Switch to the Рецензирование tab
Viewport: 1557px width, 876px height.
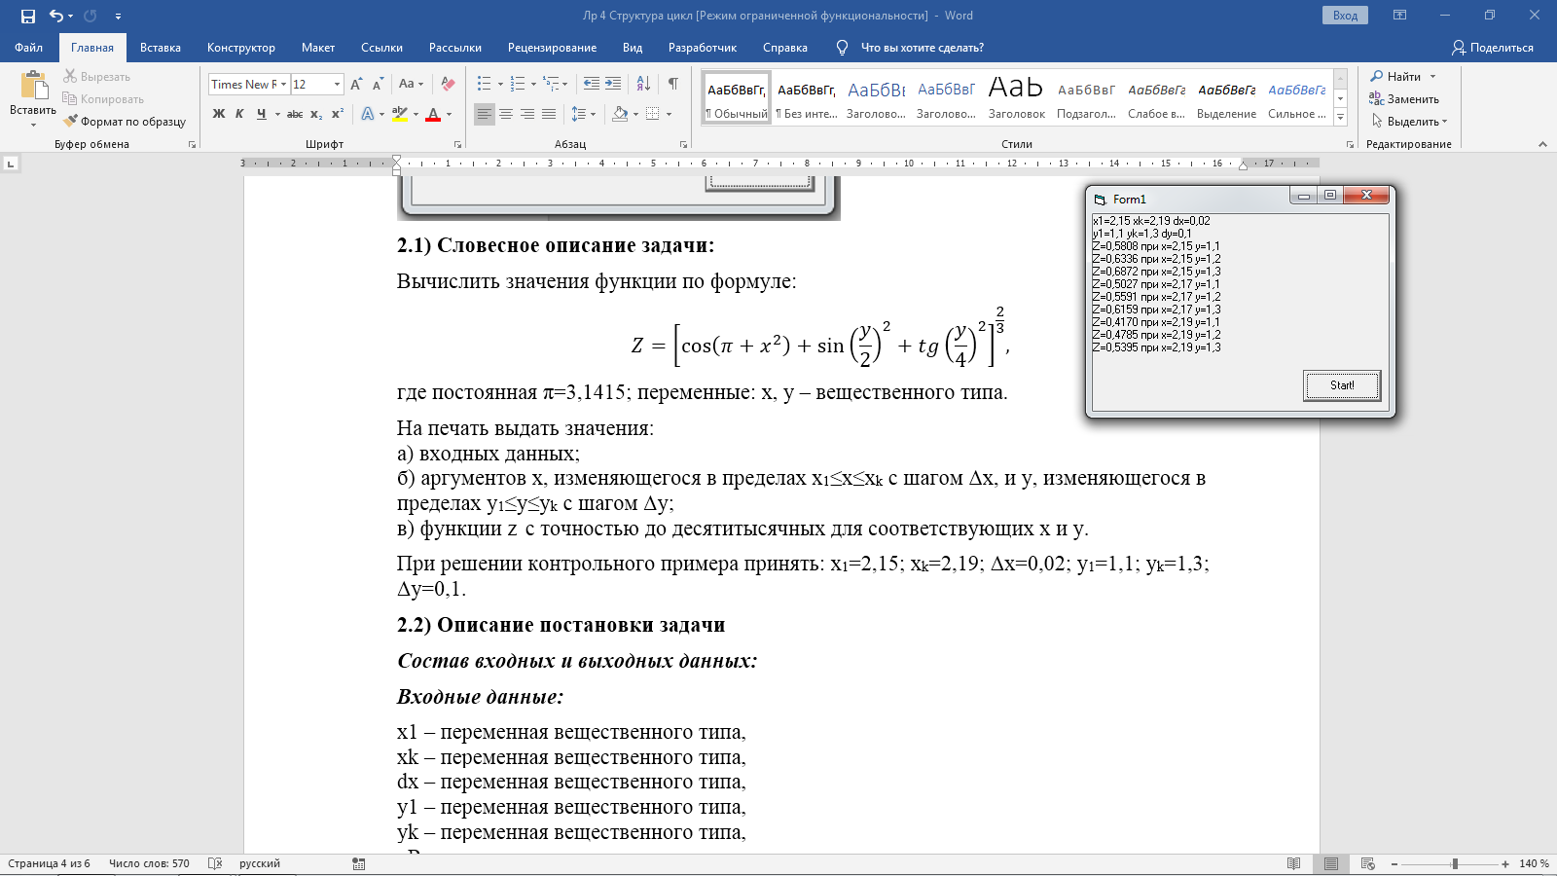click(552, 47)
